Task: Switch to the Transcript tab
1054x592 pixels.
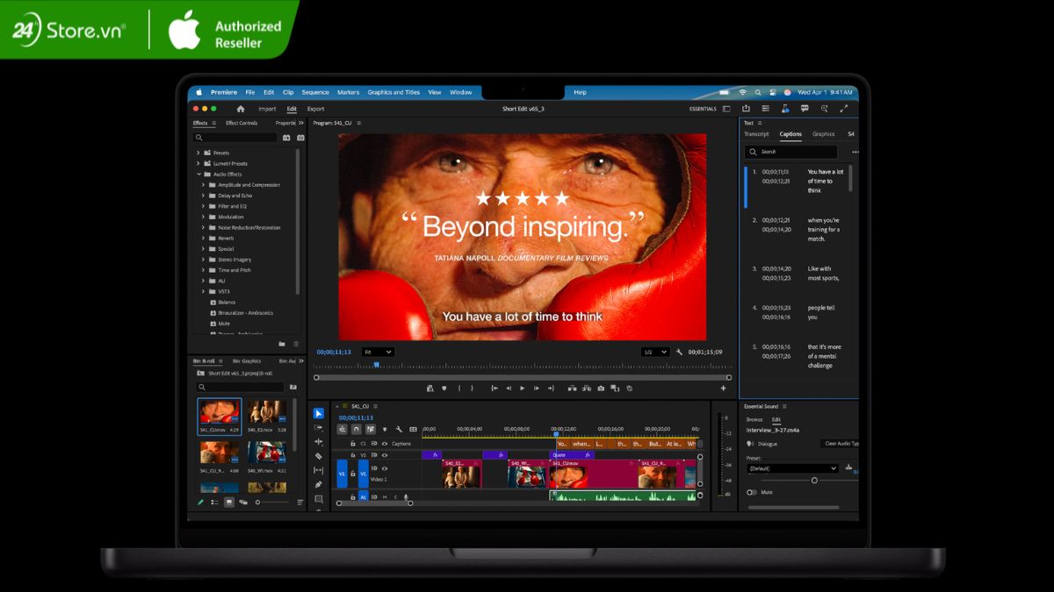Action: tap(756, 134)
